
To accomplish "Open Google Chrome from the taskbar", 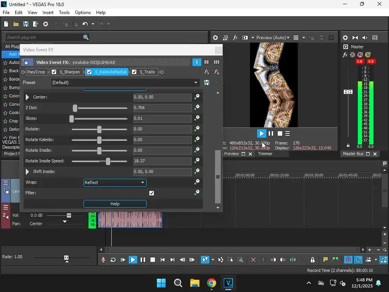I will tap(211, 283).
